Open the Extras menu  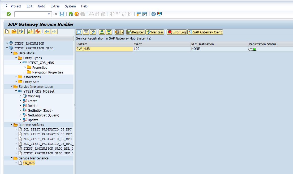55,6
